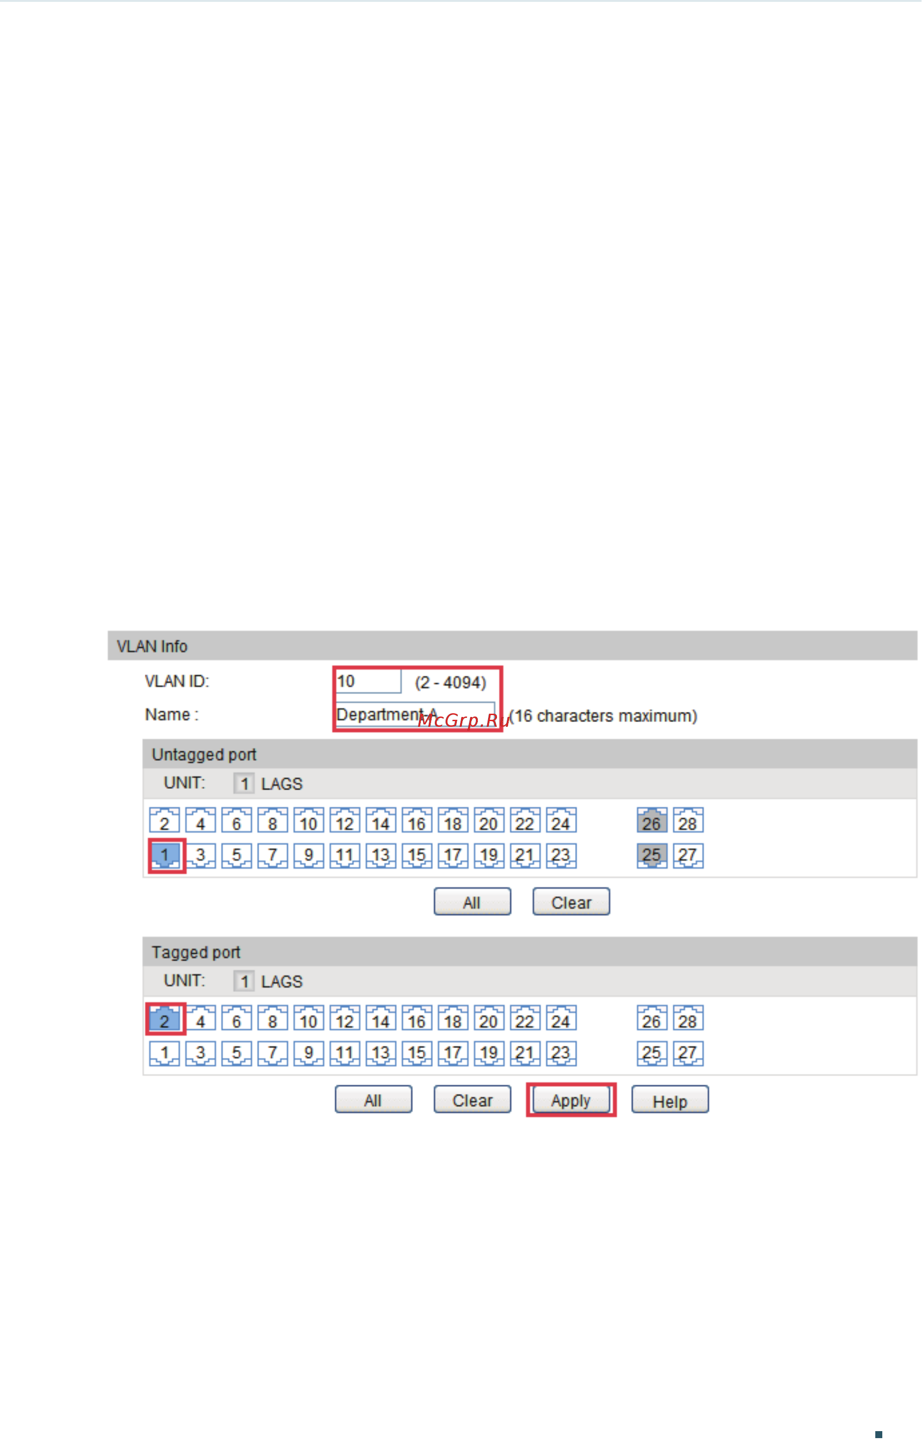
Task: Click Clear for untagged ports
Action: pos(571,902)
